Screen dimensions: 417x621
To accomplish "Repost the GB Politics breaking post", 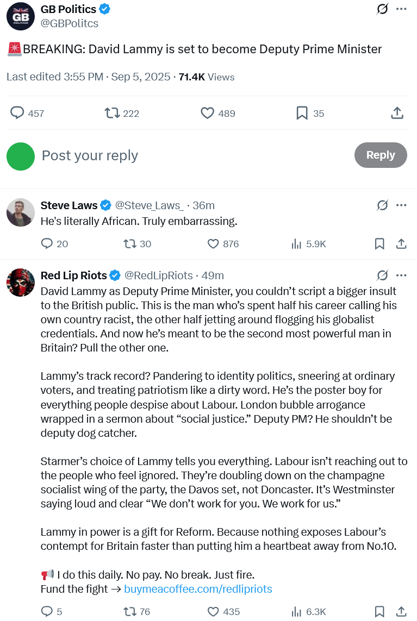I will (112, 113).
